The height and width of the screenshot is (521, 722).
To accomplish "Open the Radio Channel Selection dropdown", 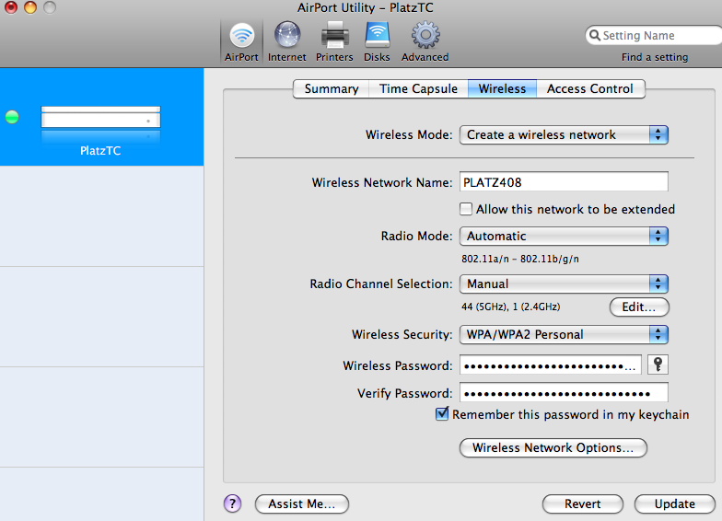I will (x=564, y=284).
